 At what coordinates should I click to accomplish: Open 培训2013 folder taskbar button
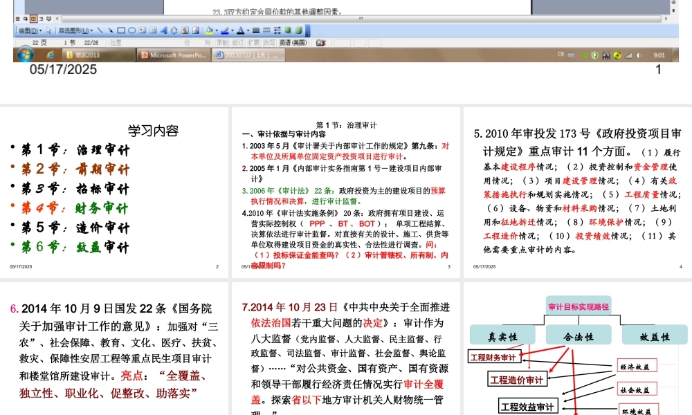tap(98, 55)
